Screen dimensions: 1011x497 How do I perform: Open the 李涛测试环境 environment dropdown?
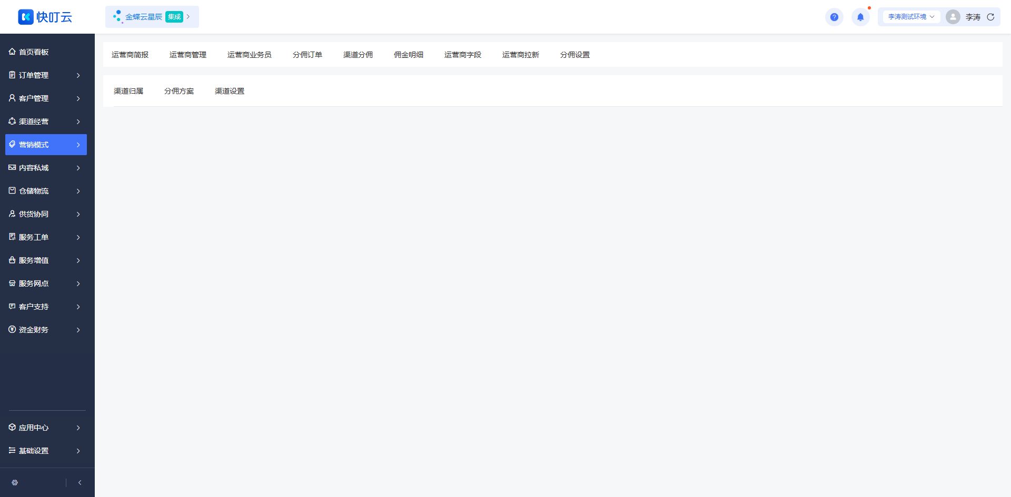click(x=911, y=17)
